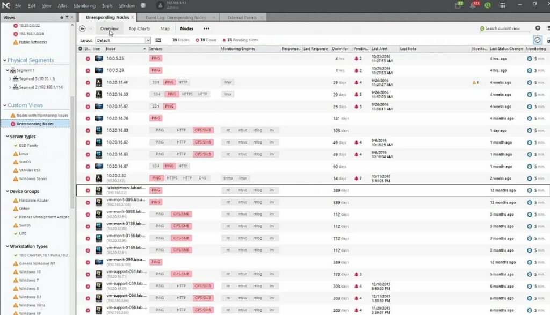The width and height of the screenshot is (550, 315).
Task: Click the plus add icon beside search
Action: pyautogui.click(x=538, y=28)
